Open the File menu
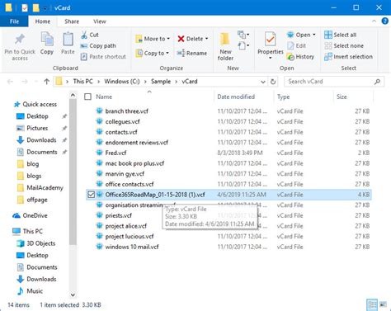The image size is (391, 311). 14,21
